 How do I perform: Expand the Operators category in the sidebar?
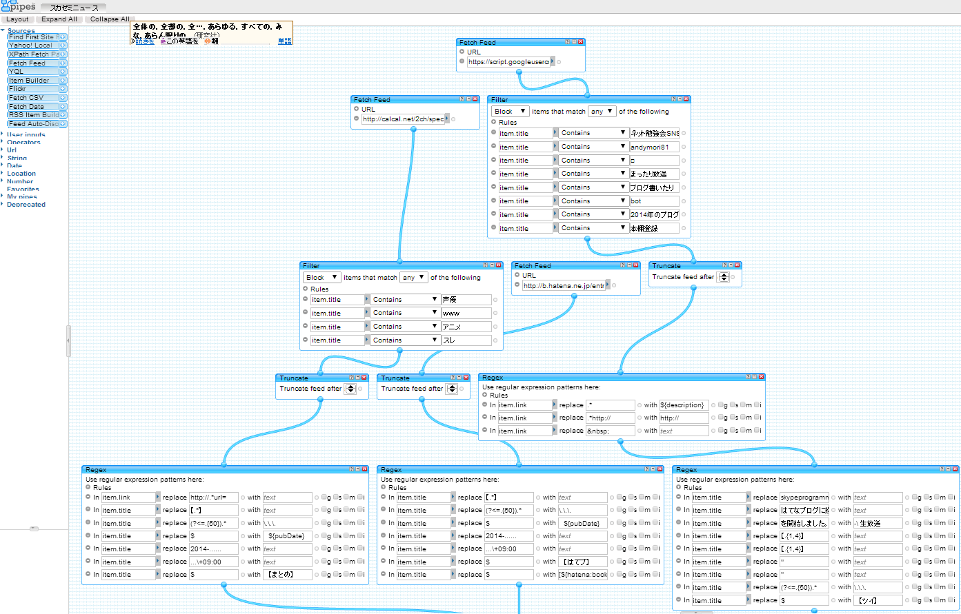23,143
